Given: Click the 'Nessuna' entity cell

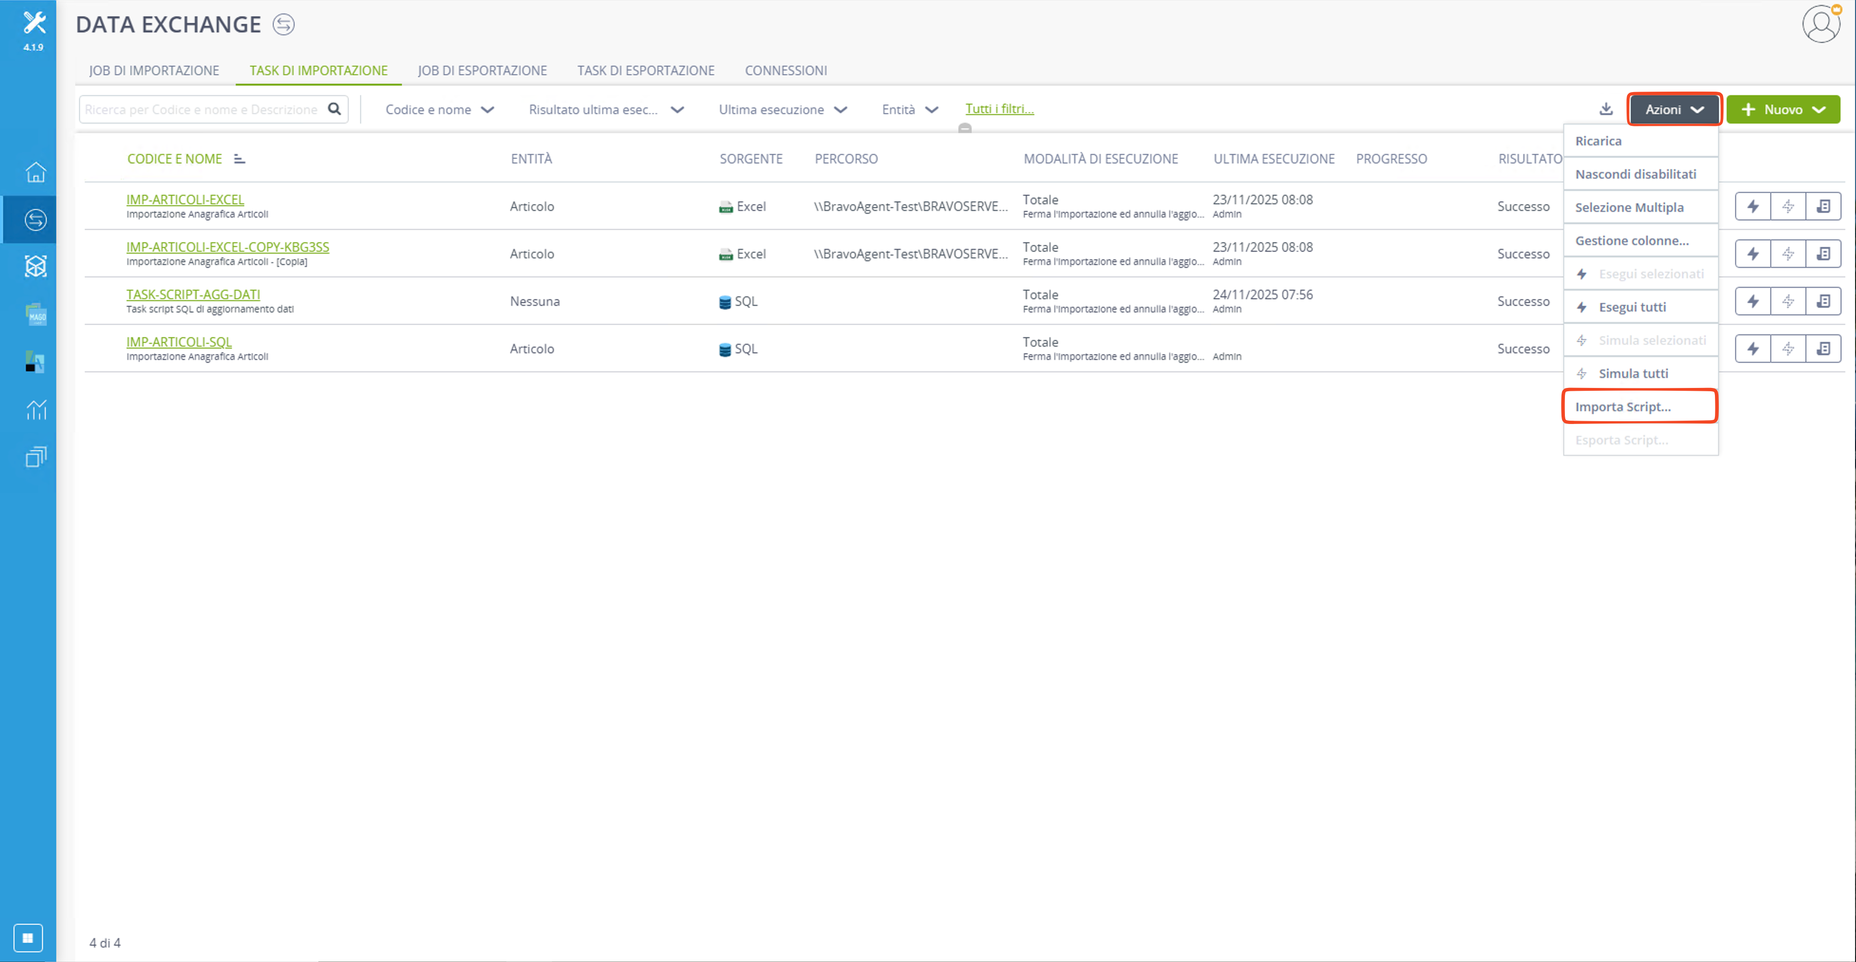Looking at the screenshot, I should [x=535, y=301].
